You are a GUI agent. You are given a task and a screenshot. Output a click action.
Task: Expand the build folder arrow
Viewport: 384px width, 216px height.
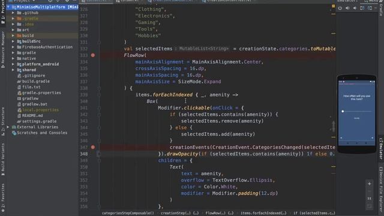point(13,35)
